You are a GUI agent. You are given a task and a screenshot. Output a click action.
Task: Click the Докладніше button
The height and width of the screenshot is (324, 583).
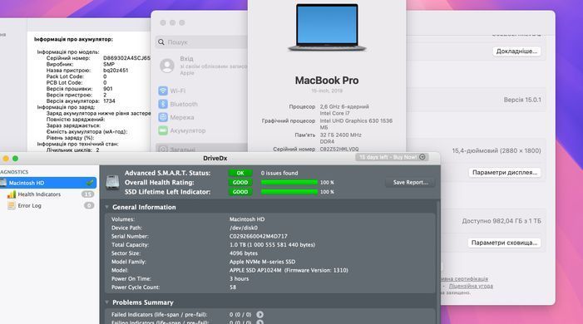click(516, 52)
